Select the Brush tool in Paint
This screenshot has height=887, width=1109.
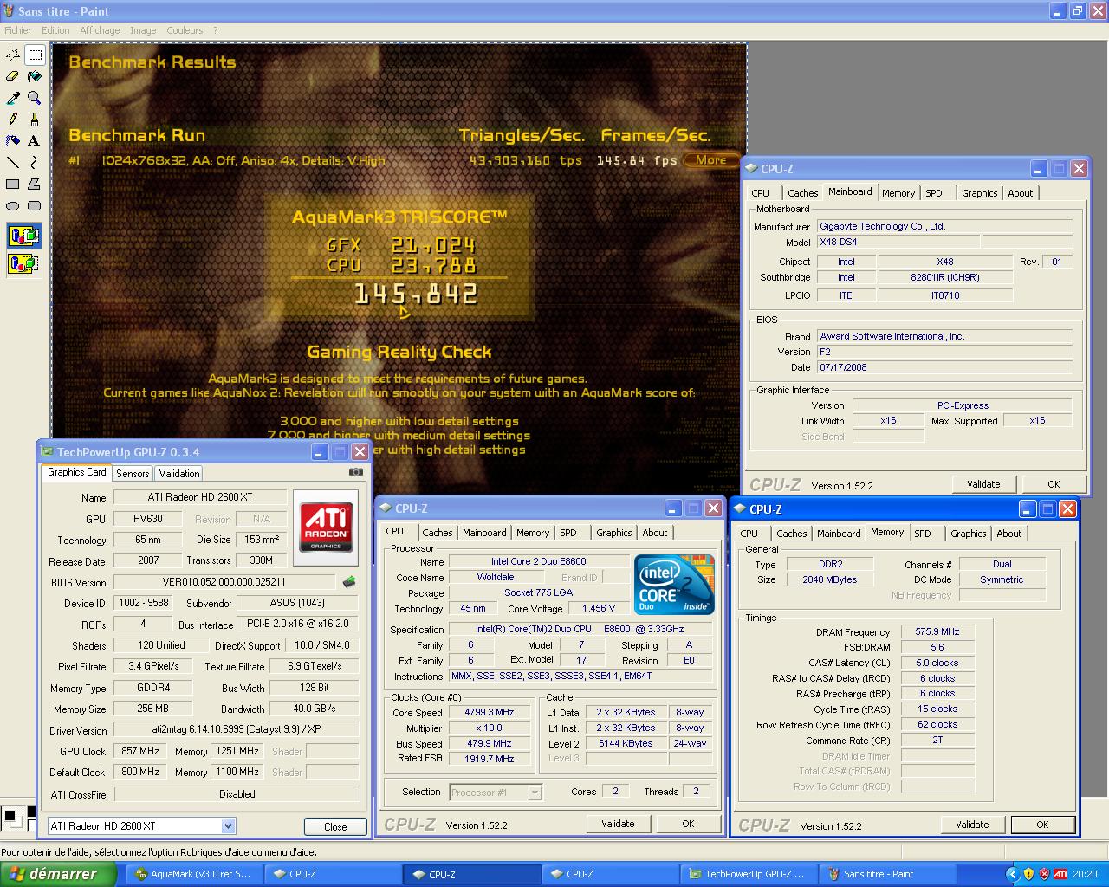(35, 120)
